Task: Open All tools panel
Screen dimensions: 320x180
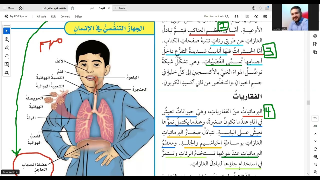Action: click(x=41, y=16)
